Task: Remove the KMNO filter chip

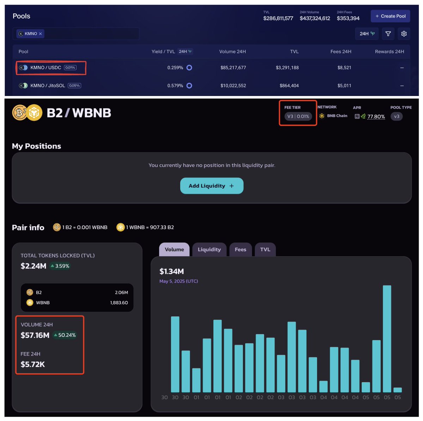Action: click(41, 34)
